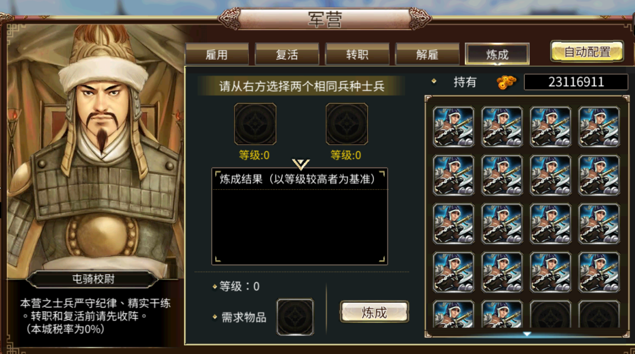Open the 复活 tab
This screenshot has width=635, height=354.
[x=287, y=54]
